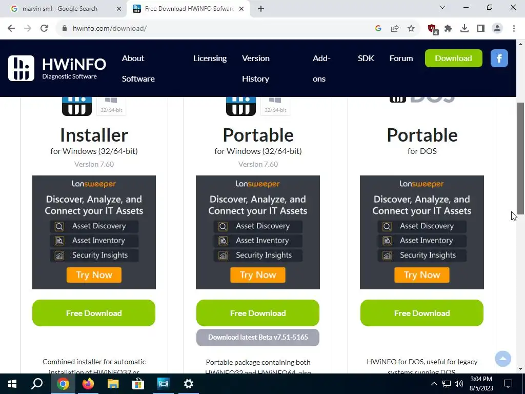Click the green Download button in header
This screenshot has height=394, width=525.
[453, 58]
